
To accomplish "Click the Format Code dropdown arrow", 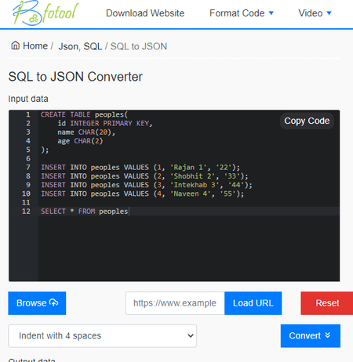I will pyautogui.click(x=271, y=13).
